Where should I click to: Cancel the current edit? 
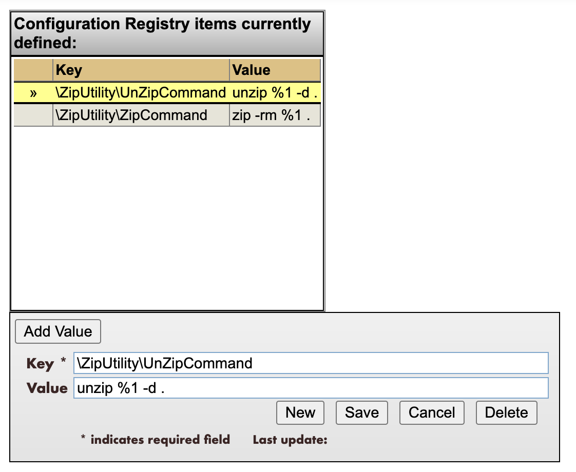click(x=432, y=413)
